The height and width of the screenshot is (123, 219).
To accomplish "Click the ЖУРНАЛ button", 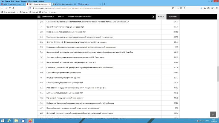I will [161, 17].
